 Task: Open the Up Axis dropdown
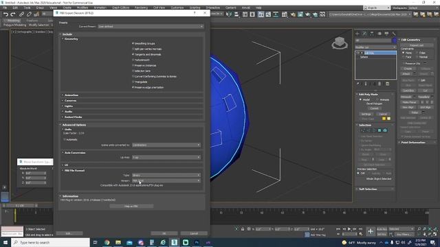(x=166, y=157)
